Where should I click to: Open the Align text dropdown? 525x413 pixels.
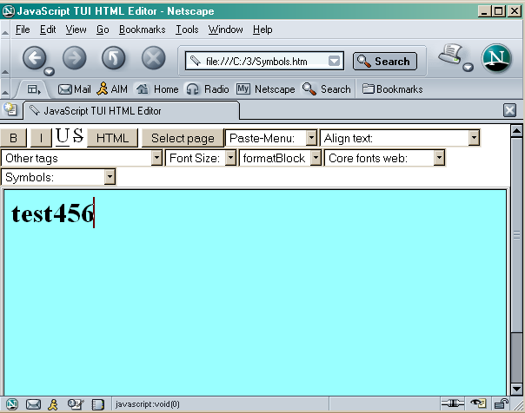point(400,138)
